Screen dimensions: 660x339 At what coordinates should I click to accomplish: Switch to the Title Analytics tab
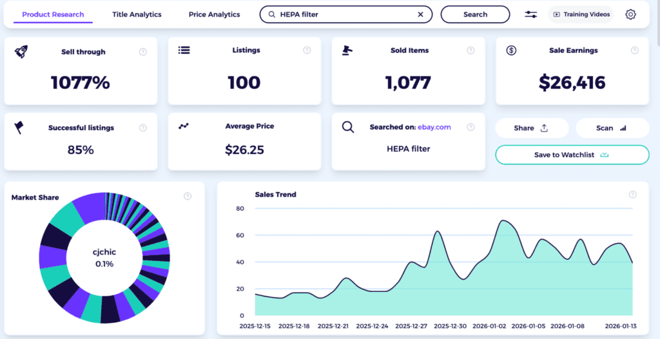[x=137, y=14]
